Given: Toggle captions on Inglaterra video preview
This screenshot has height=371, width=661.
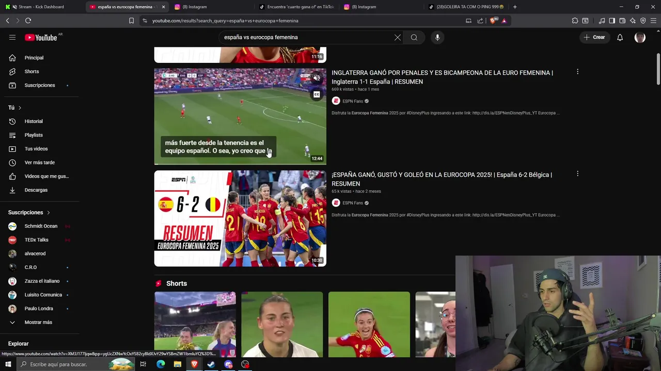Looking at the screenshot, I should point(317,94).
